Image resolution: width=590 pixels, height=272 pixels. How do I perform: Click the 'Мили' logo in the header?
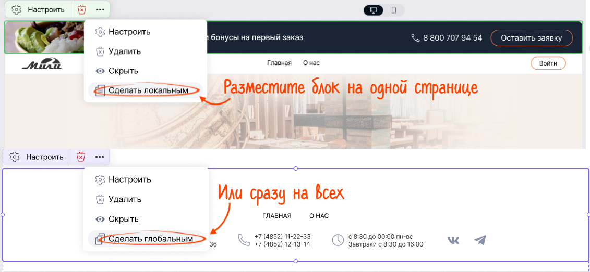[x=42, y=64]
